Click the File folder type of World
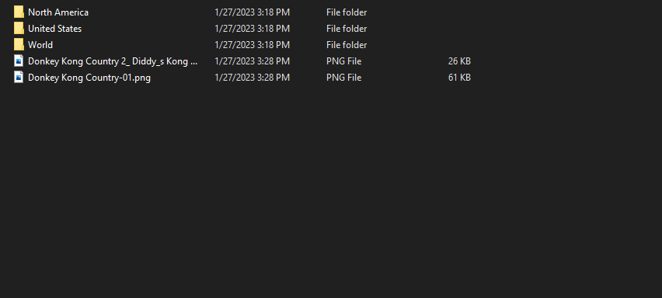The height and width of the screenshot is (298, 662). pos(347,45)
